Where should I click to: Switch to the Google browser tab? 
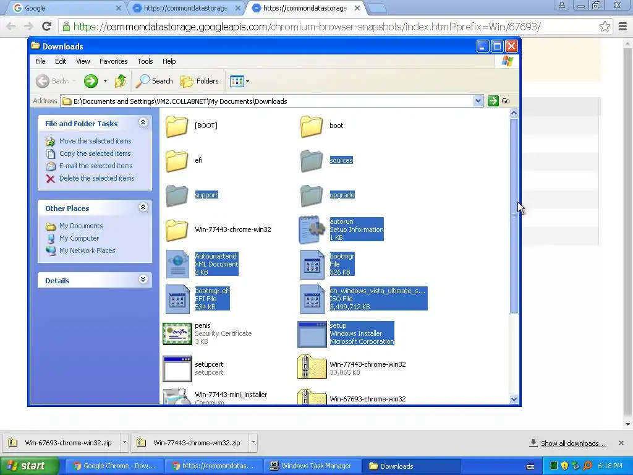pos(67,8)
